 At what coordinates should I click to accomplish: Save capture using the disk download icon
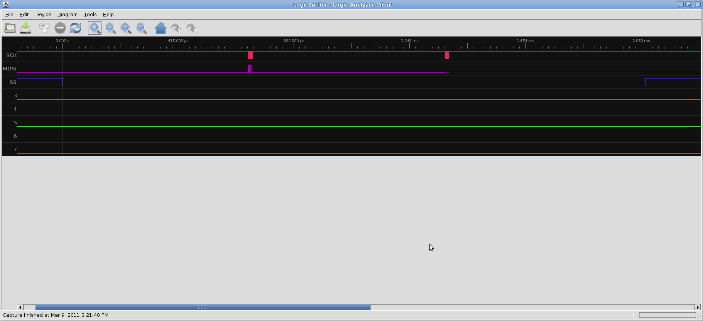(x=25, y=28)
